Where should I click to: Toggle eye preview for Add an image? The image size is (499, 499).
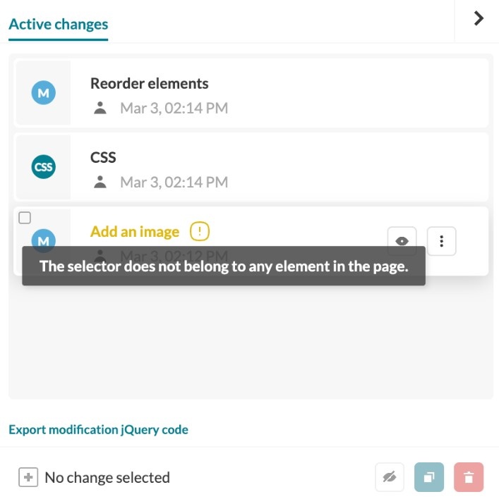tap(402, 241)
